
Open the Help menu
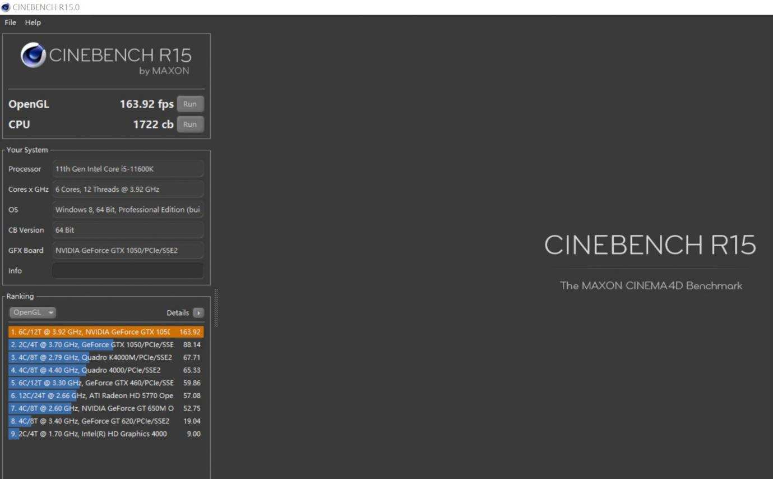[33, 22]
